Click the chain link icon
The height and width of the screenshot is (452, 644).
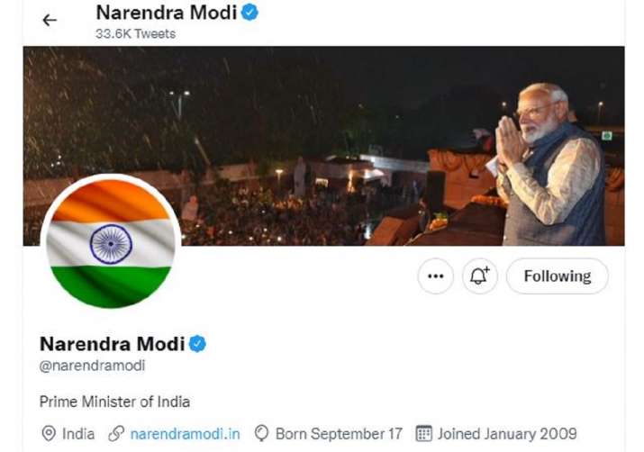116,434
